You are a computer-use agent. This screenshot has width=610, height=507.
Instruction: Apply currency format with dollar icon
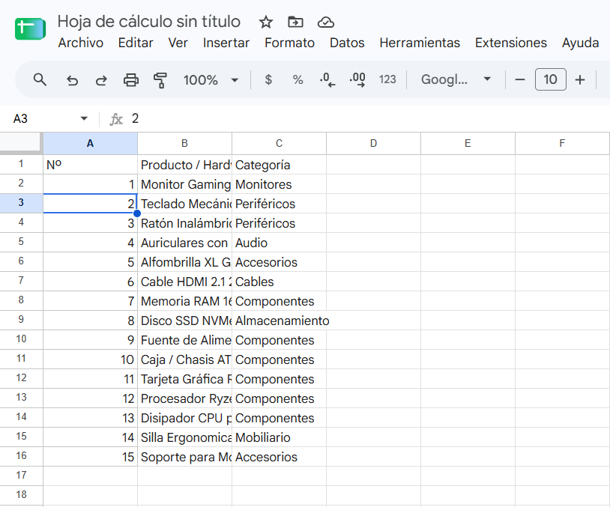[268, 79]
